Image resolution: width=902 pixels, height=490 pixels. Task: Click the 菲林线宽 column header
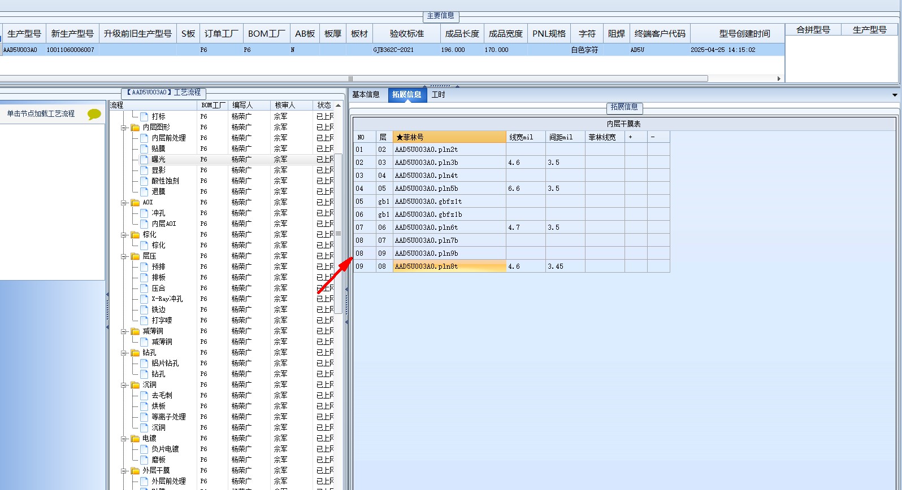605,137
